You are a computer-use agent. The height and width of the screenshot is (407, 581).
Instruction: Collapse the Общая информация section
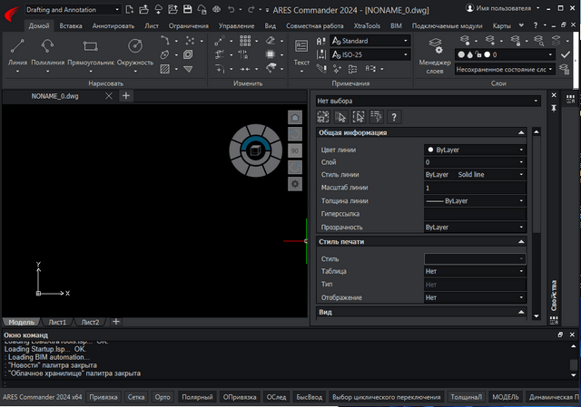520,133
